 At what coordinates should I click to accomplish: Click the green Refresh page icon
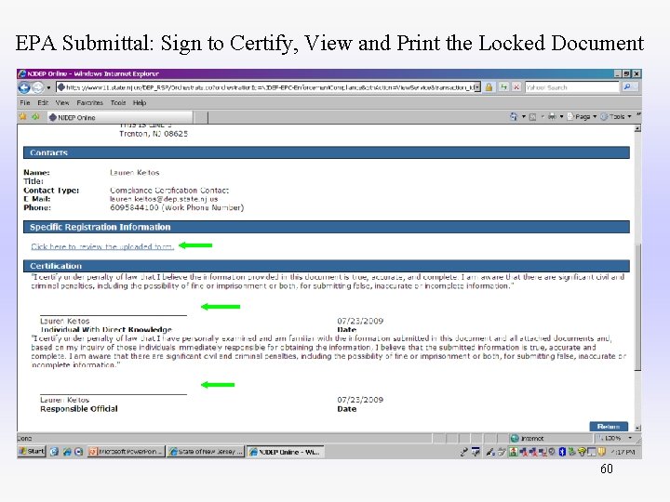[x=503, y=87]
